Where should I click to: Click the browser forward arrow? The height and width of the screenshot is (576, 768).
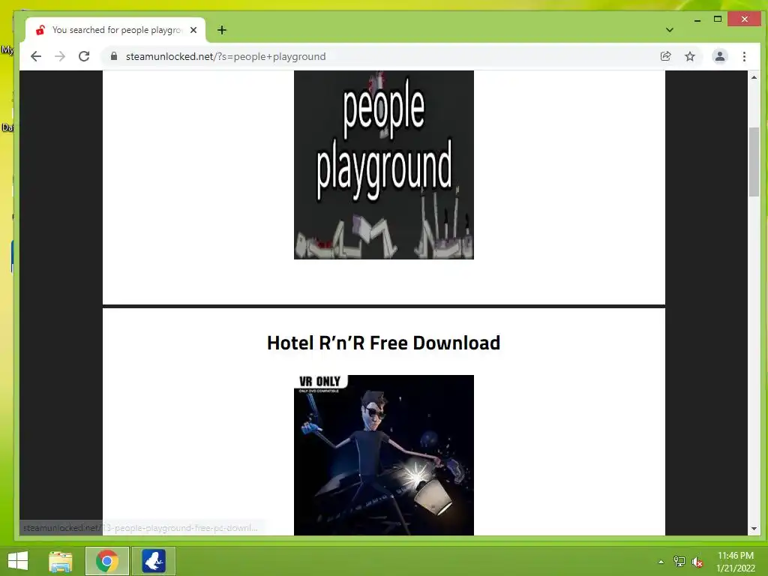click(x=60, y=56)
